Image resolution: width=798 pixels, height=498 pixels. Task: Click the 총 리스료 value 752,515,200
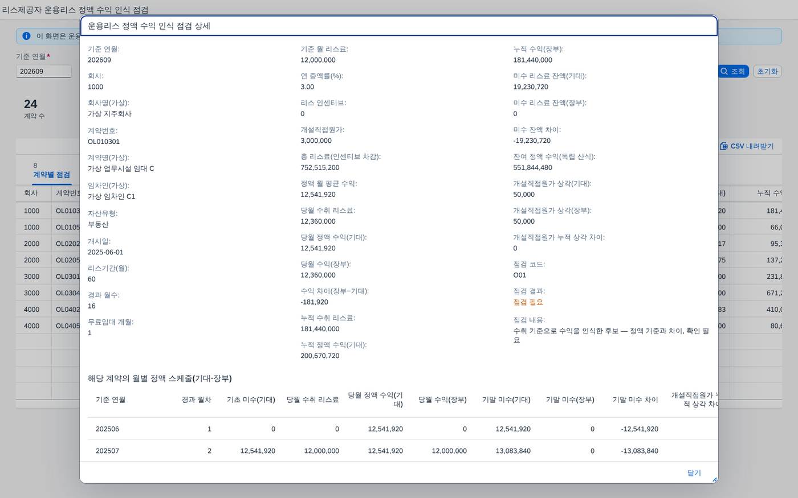[320, 167]
